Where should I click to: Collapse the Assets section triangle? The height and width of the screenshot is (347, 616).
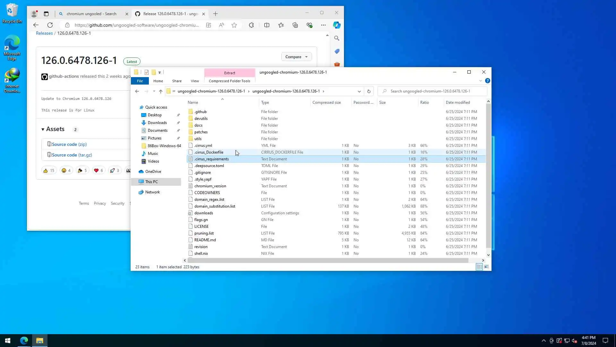pos(43,129)
